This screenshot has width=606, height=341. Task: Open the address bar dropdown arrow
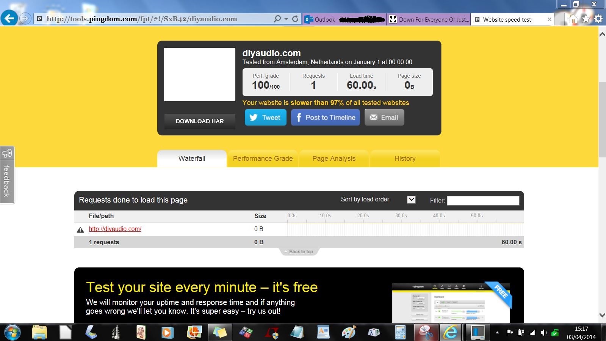pos(286,19)
